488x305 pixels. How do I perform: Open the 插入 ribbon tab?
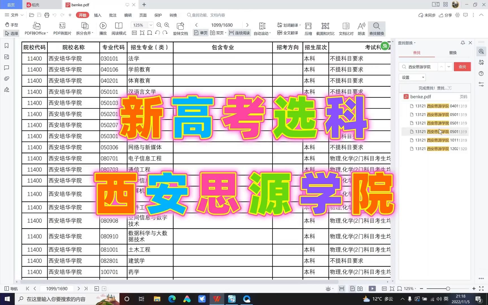[x=97, y=15]
